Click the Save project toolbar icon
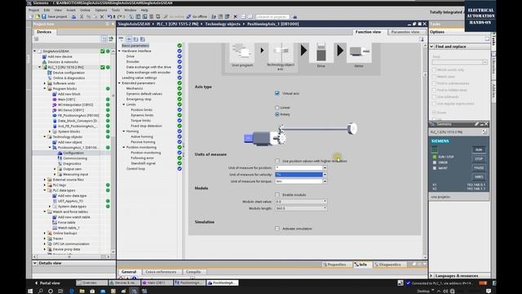The image size is (522, 294). (43, 16)
